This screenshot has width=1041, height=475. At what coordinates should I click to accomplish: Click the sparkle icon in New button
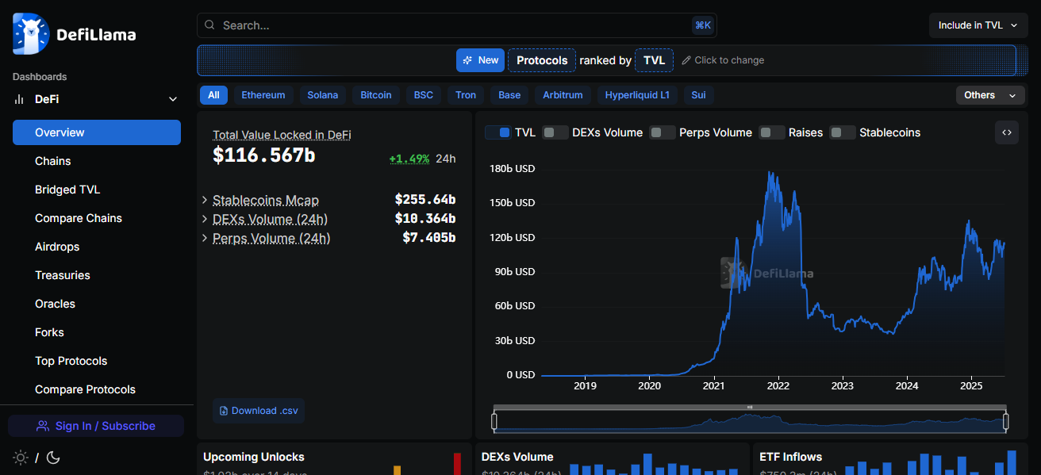point(468,60)
